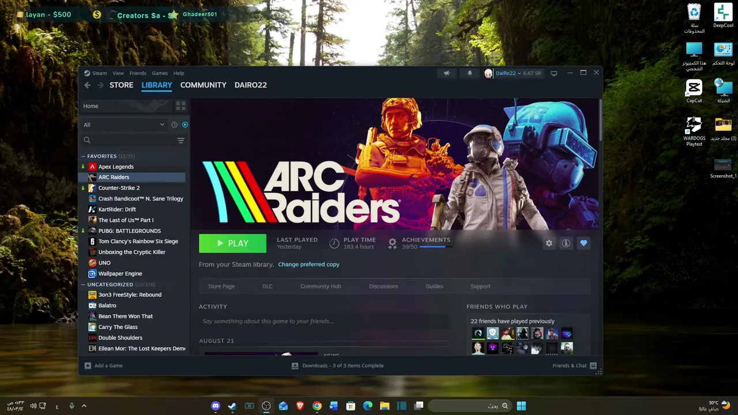Viewport: 738px width, 415px height.
Task: Select Unboxing the Cryptic Killer
Action: [133, 252]
